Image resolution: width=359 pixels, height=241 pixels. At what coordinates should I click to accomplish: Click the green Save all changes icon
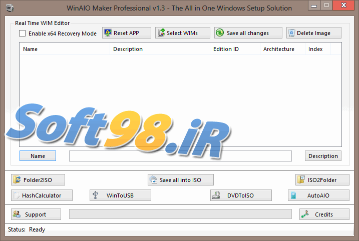220,32
